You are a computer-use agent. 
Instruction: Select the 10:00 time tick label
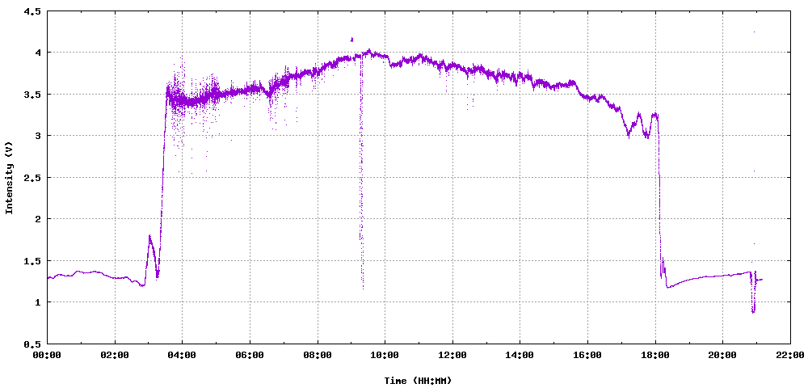pyautogui.click(x=385, y=355)
